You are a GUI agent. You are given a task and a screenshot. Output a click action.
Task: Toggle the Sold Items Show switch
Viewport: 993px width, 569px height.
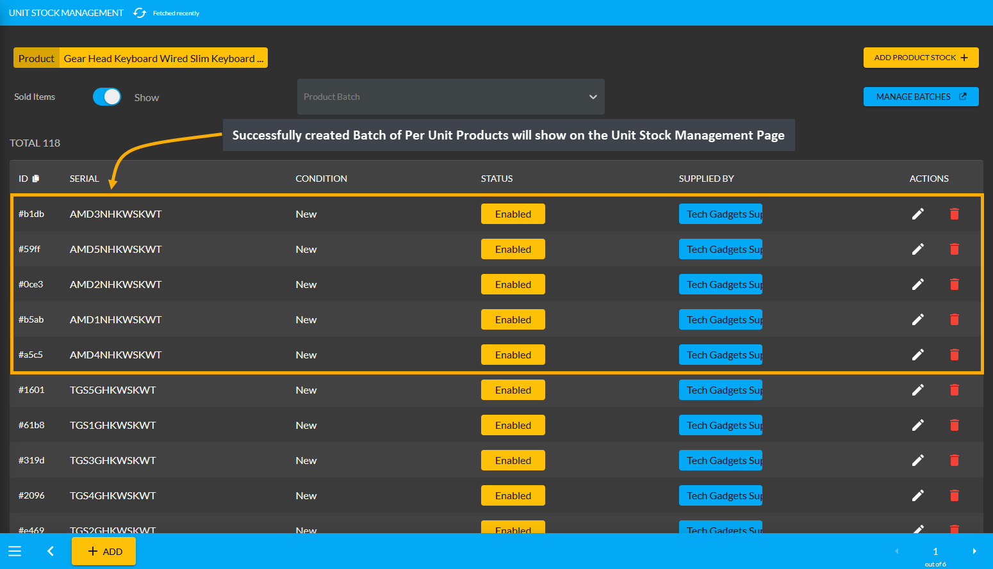click(107, 97)
